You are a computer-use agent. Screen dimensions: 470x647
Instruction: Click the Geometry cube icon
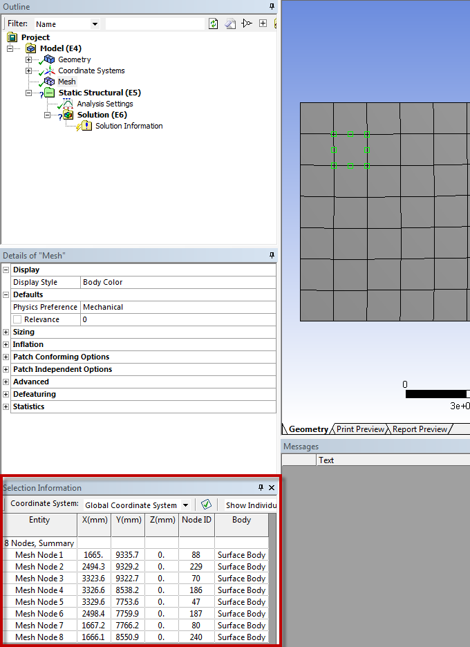49,59
